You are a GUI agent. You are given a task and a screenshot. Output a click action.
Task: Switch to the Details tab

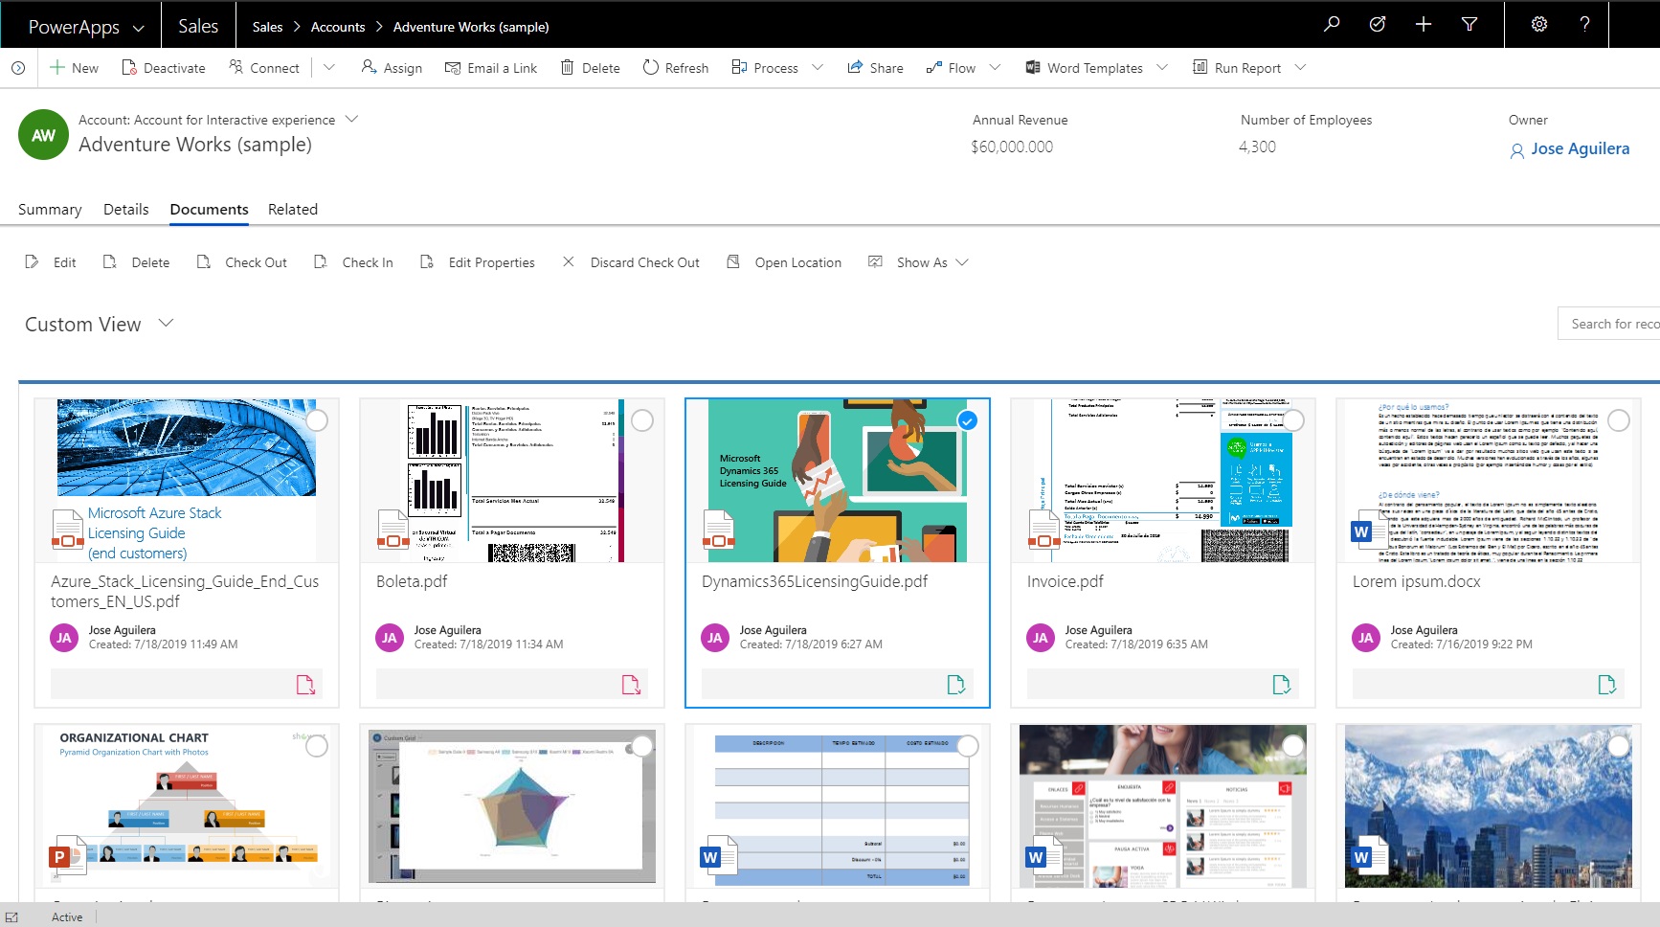pyautogui.click(x=126, y=209)
